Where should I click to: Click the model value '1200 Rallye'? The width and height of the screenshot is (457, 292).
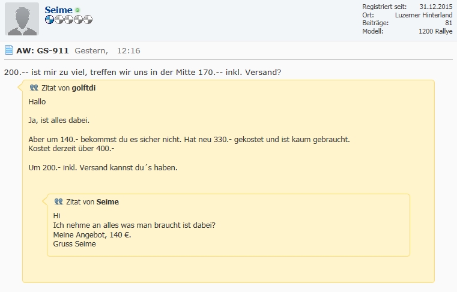click(x=435, y=31)
